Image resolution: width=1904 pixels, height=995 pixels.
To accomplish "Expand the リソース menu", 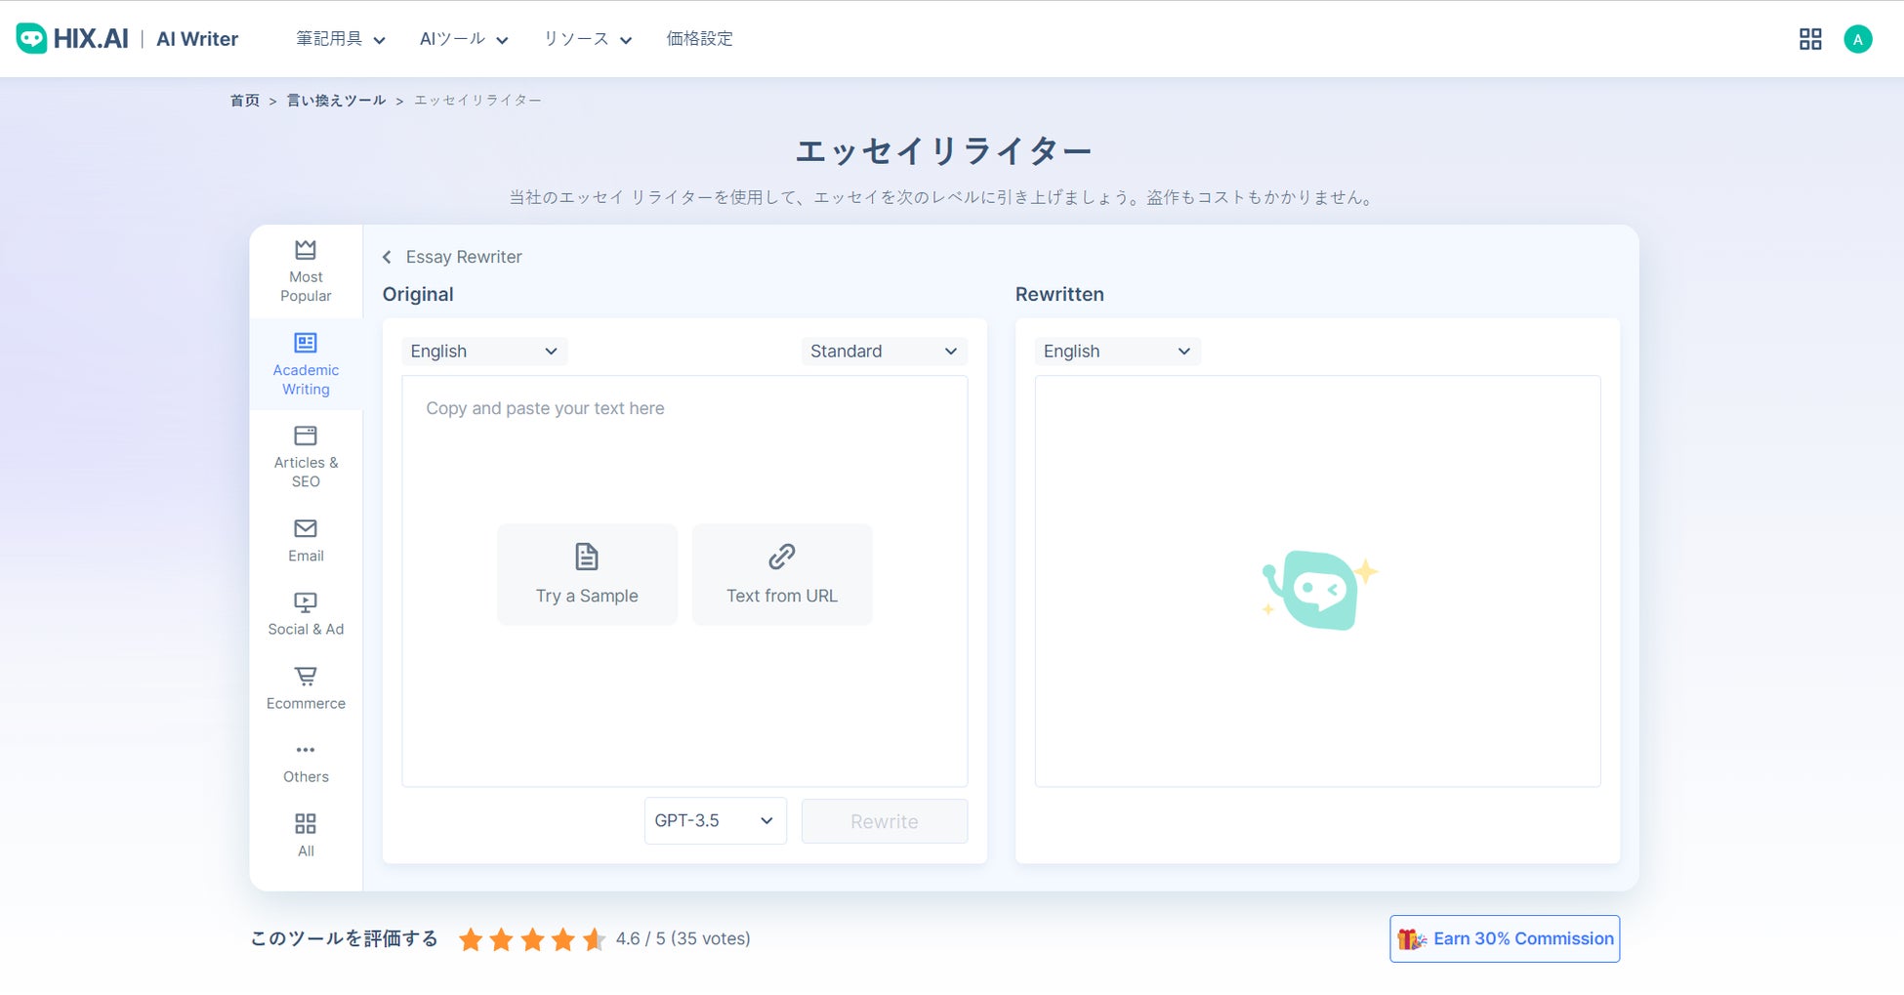I will coord(588,39).
